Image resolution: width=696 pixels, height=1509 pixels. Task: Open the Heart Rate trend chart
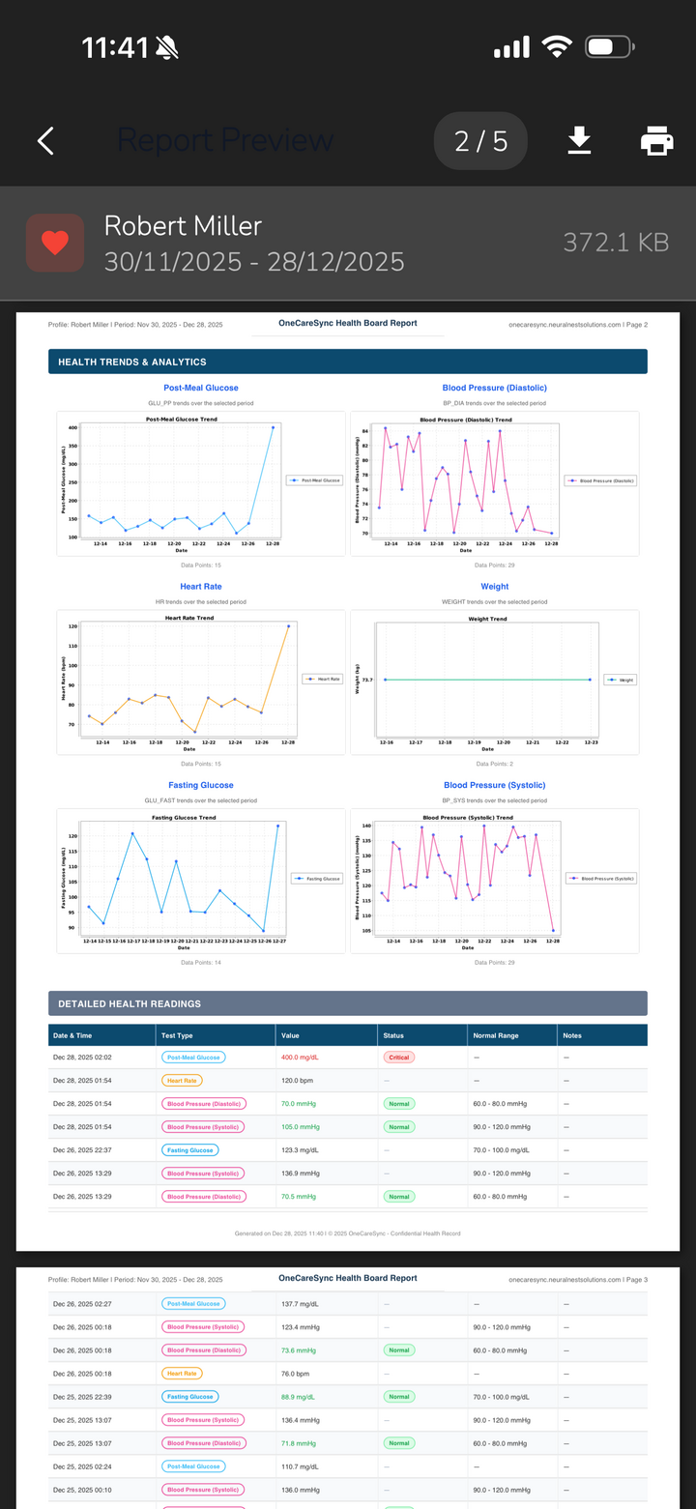pyautogui.click(x=201, y=682)
